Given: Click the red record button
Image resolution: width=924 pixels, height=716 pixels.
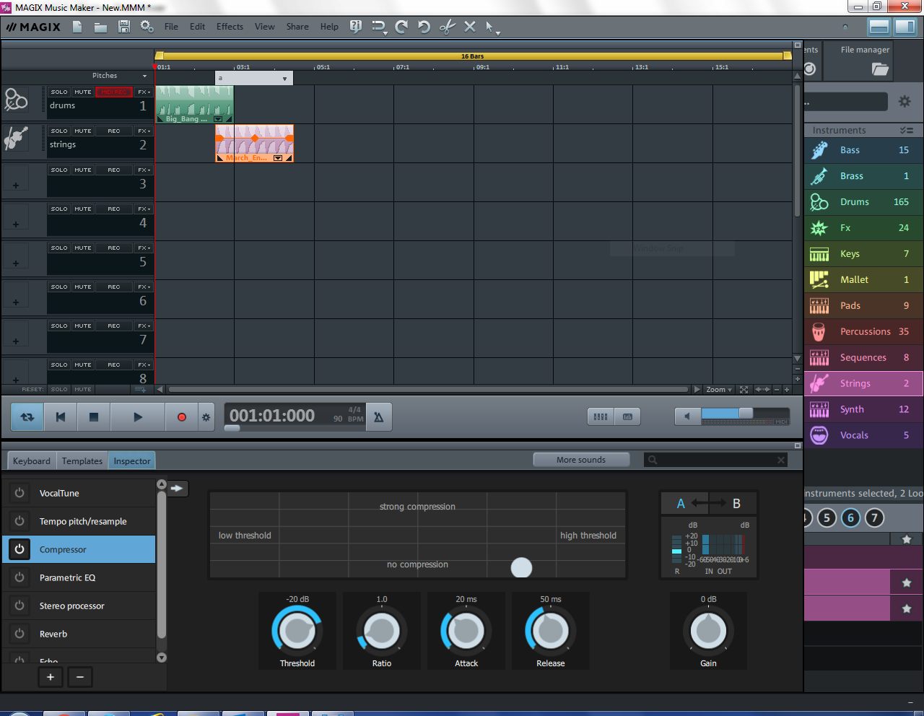Looking at the screenshot, I should point(182,417).
